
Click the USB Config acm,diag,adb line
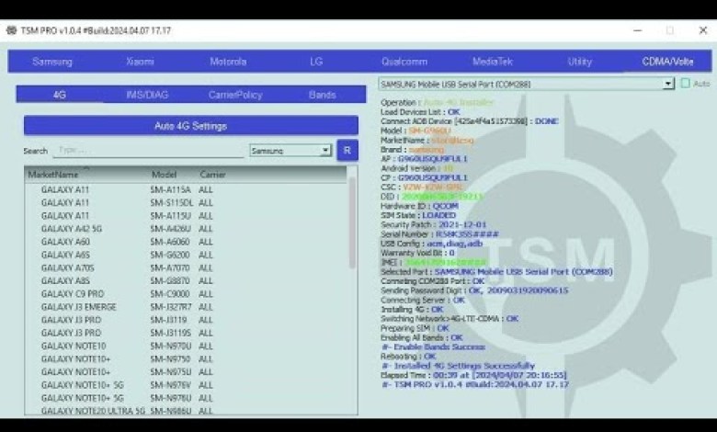(x=431, y=244)
